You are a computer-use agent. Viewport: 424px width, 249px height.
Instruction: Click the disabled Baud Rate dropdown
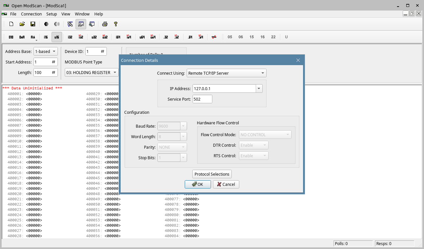tap(172, 126)
